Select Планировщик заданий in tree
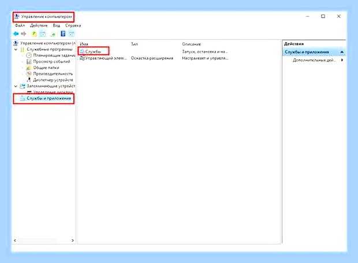358x263 pixels. [54, 55]
